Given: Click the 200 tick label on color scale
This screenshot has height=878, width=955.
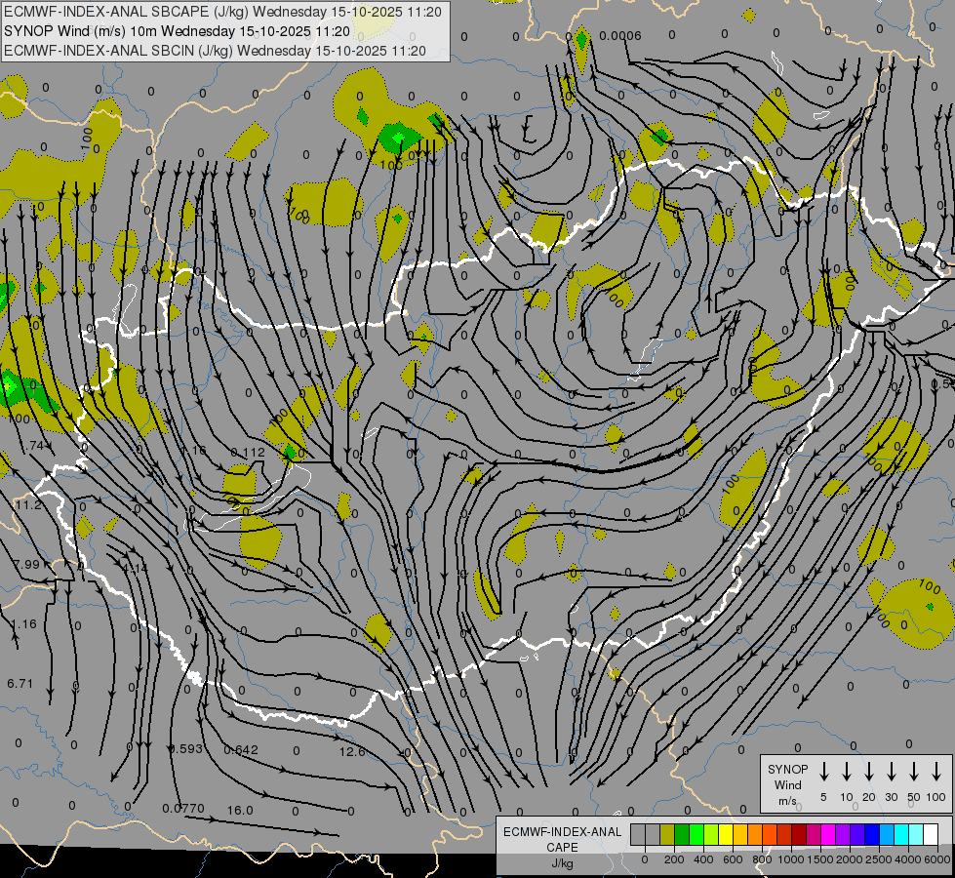Looking at the screenshot, I should (x=674, y=859).
